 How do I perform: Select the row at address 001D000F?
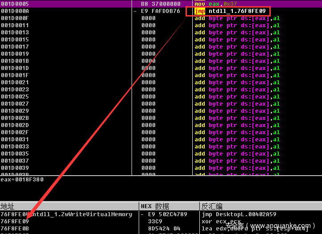point(15,18)
